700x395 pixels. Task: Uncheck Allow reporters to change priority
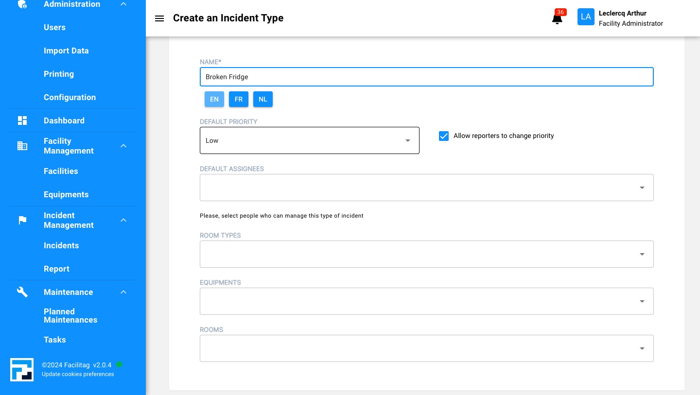[x=443, y=136]
